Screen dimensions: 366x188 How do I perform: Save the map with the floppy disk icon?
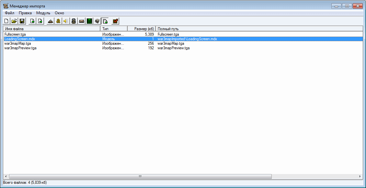(x=22, y=21)
